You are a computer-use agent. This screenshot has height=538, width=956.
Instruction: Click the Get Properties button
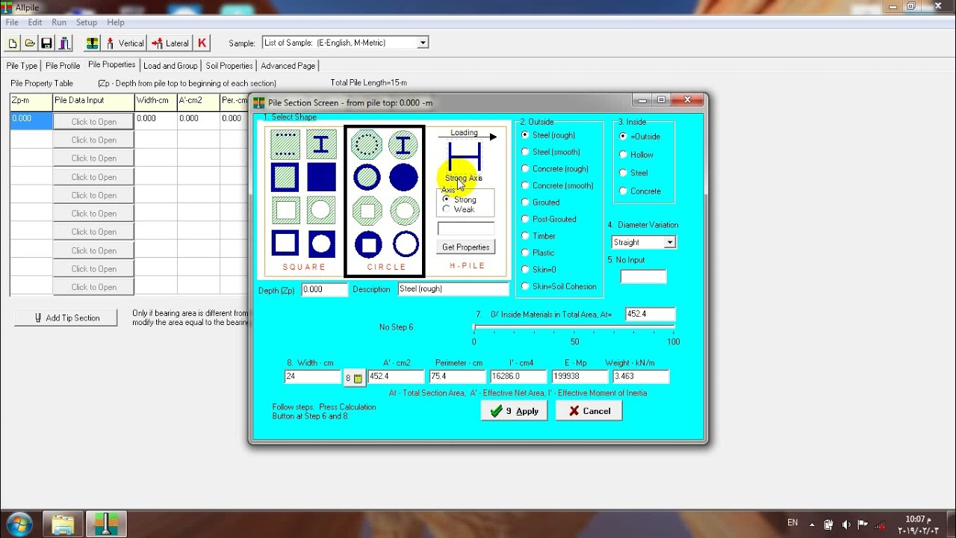(465, 247)
